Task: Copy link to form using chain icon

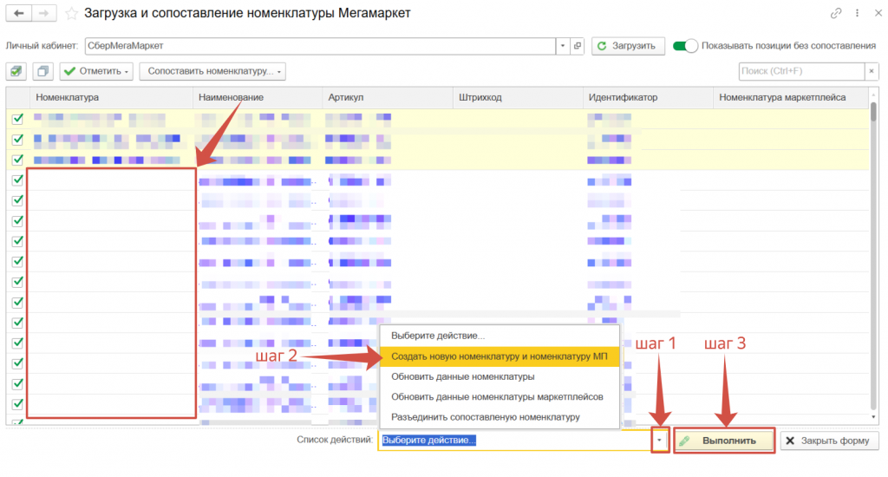Action: coord(836,14)
